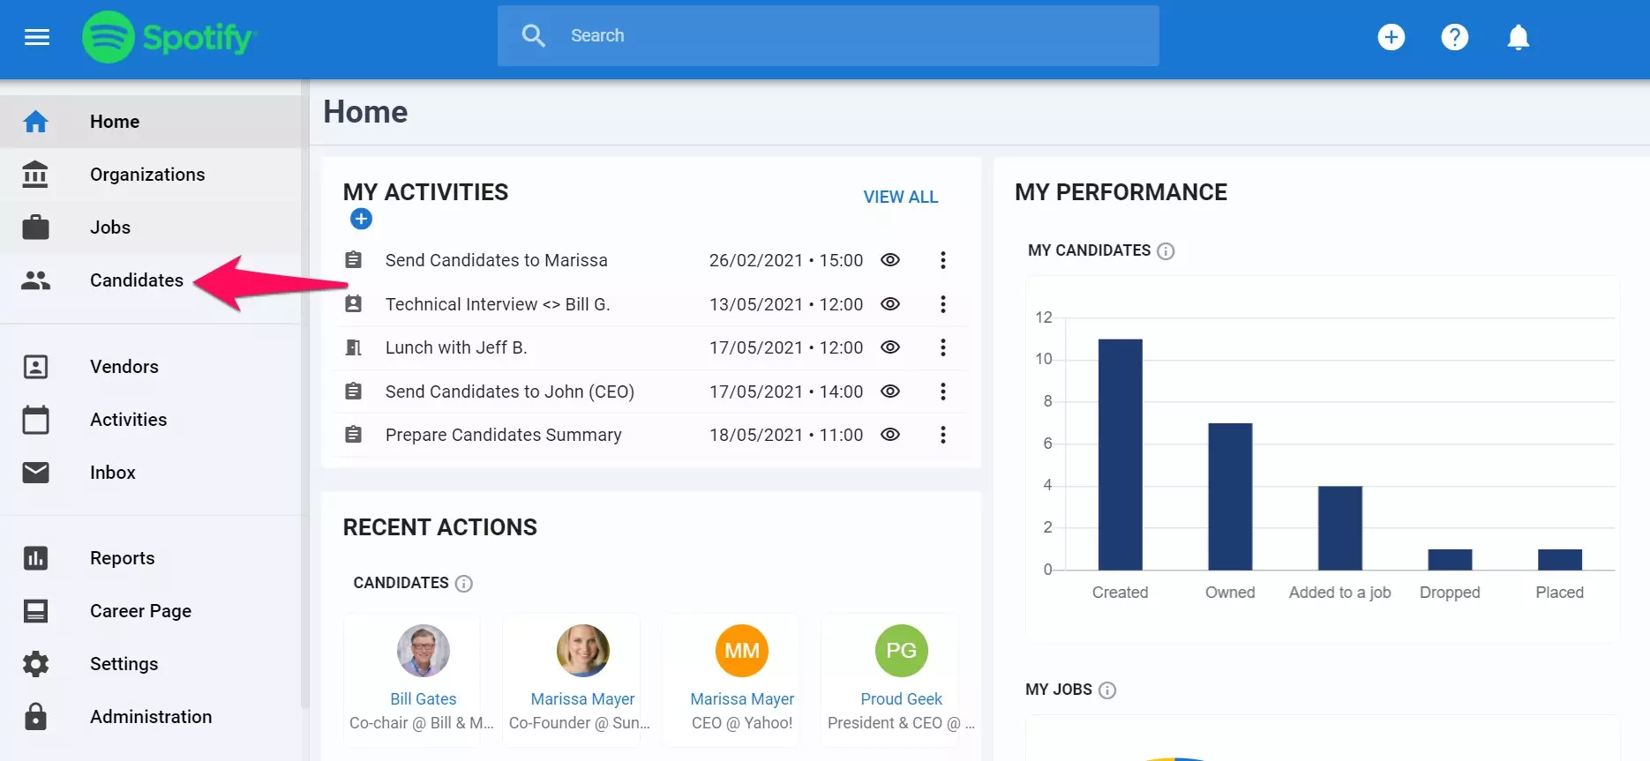This screenshot has height=761, width=1650.
Task: Open Vendors in sidebar
Action: [124, 367]
